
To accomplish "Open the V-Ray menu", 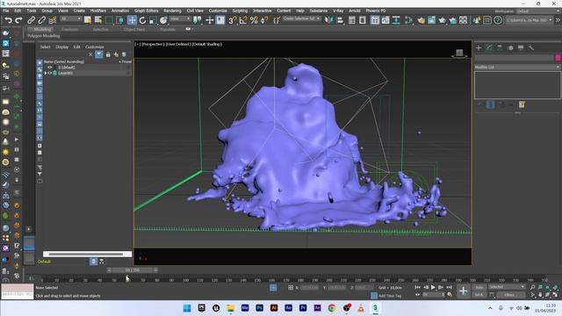I will coord(338,11).
